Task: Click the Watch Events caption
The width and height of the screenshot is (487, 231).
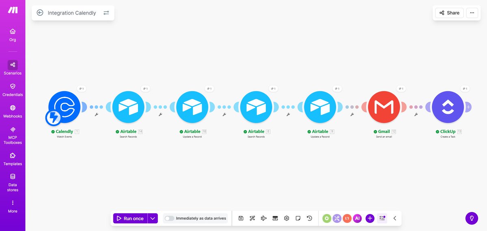Action: click(65, 137)
